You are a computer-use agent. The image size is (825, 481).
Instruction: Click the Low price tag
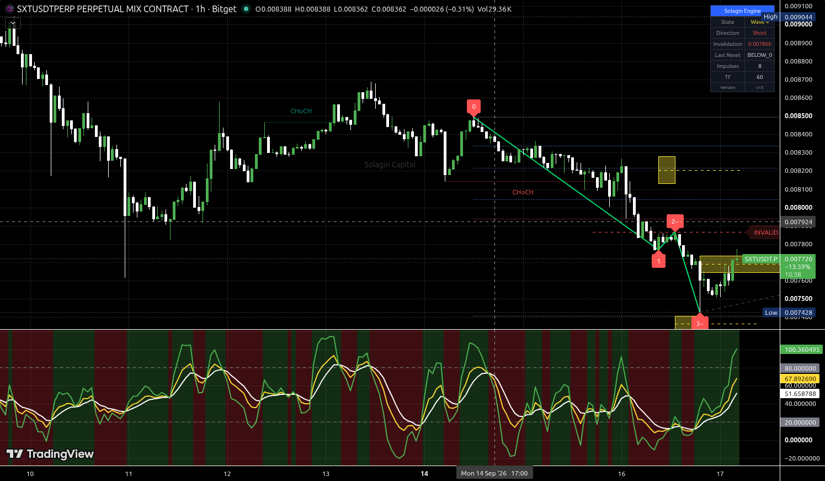[771, 313]
